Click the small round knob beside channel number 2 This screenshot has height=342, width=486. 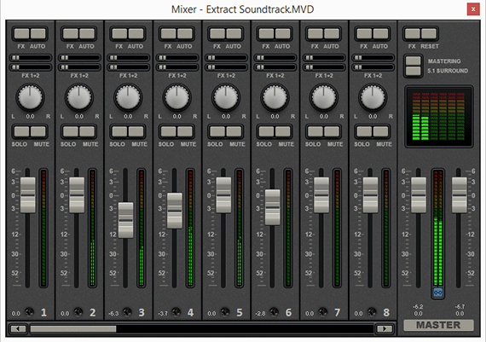pyautogui.click(x=78, y=312)
